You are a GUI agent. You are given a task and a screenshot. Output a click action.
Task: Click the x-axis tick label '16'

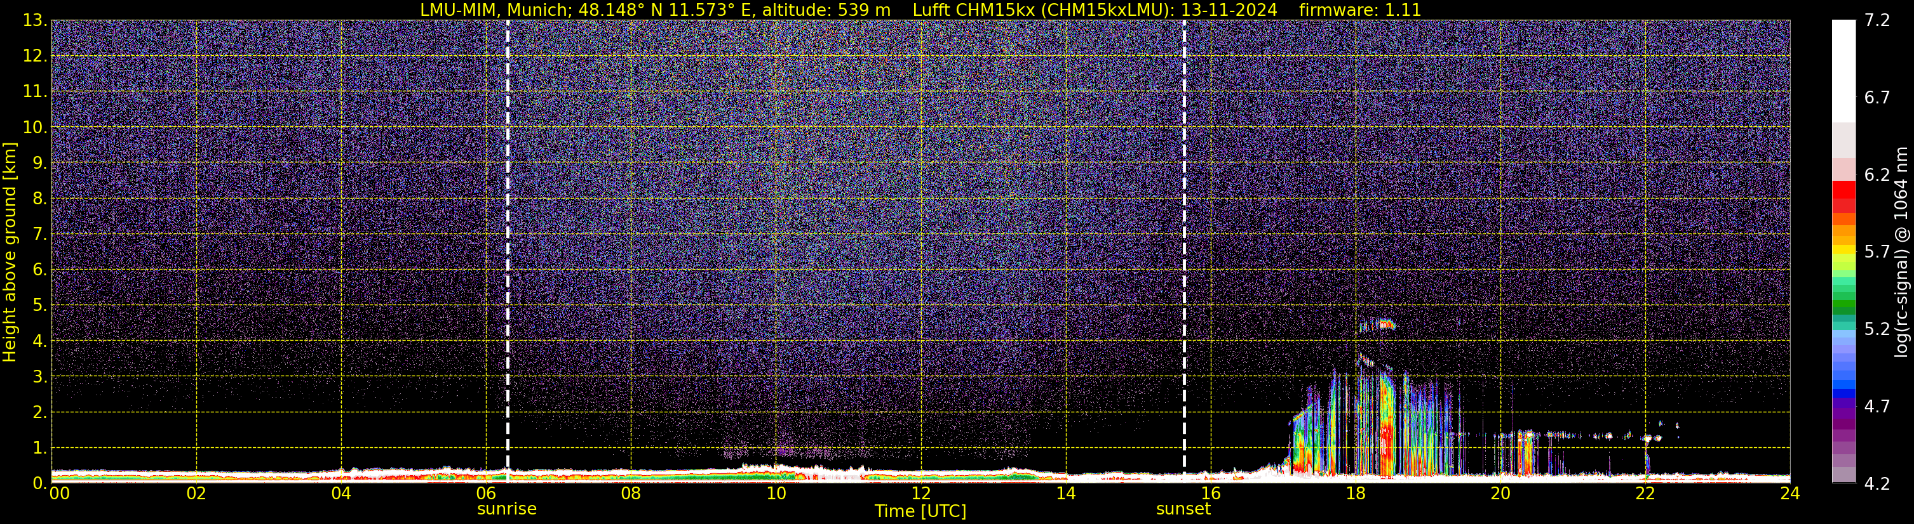pyautogui.click(x=1210, y=494)
